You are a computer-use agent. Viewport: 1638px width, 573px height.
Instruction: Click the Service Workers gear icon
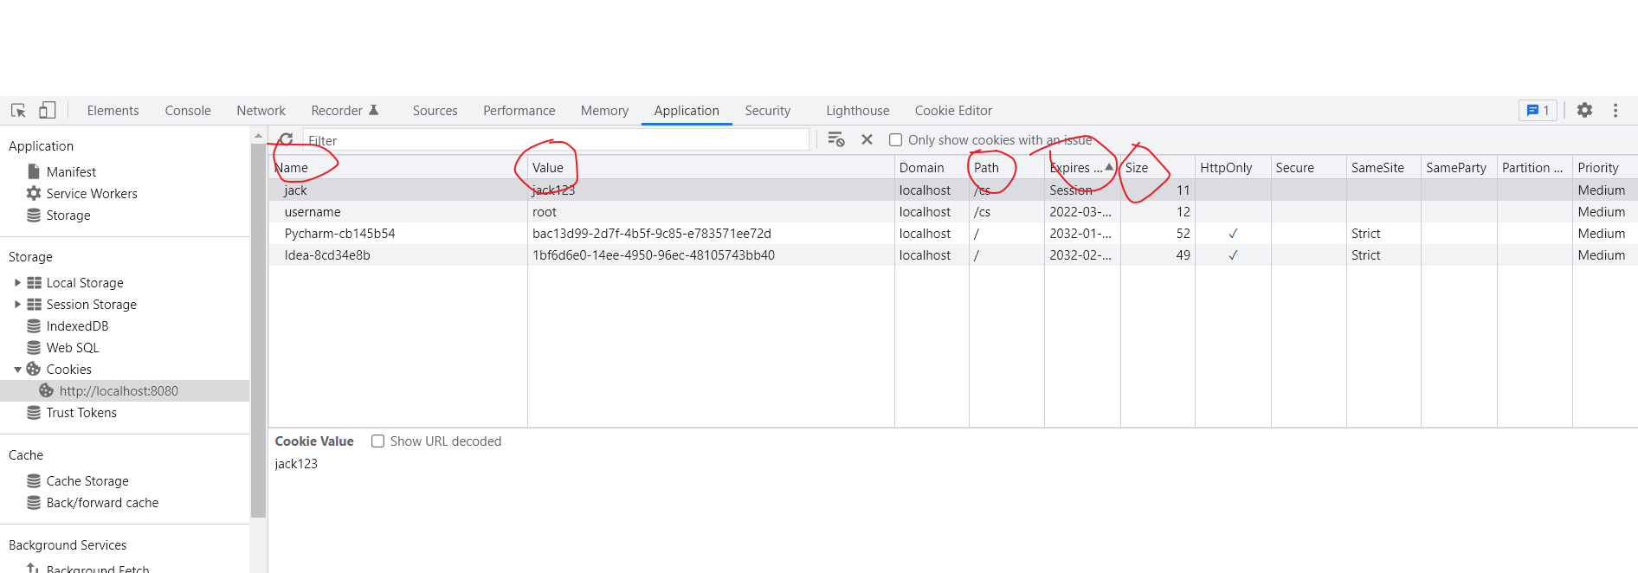[x=34, y=193]
